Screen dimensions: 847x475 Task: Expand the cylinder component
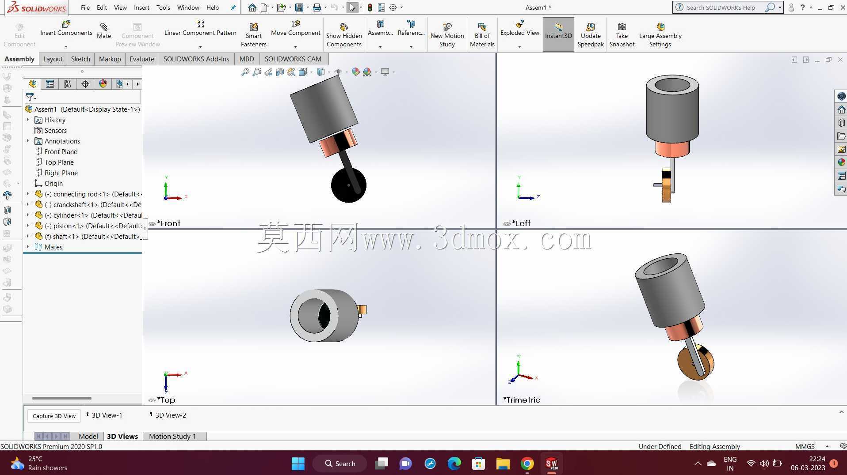(x=28, y=215)
